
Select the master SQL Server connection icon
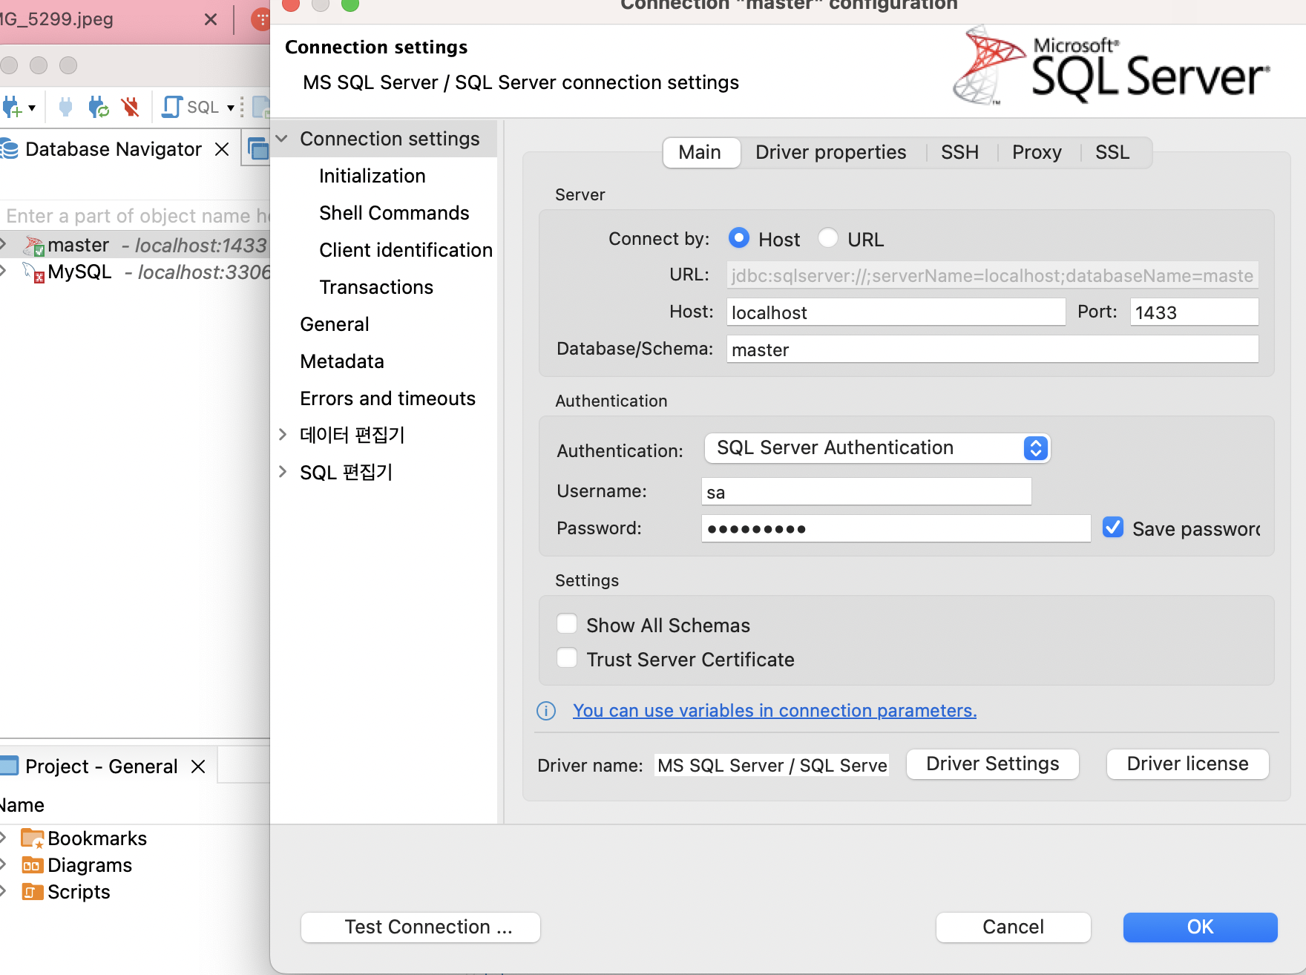click(33, 246)
